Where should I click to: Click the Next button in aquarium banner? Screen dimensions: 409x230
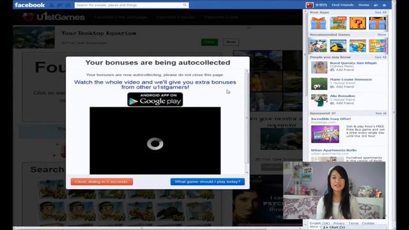click(x=231, y=42)
